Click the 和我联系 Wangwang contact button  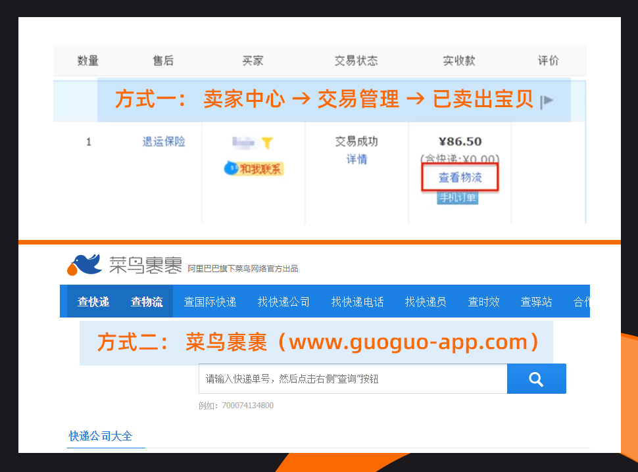point(253,168)
